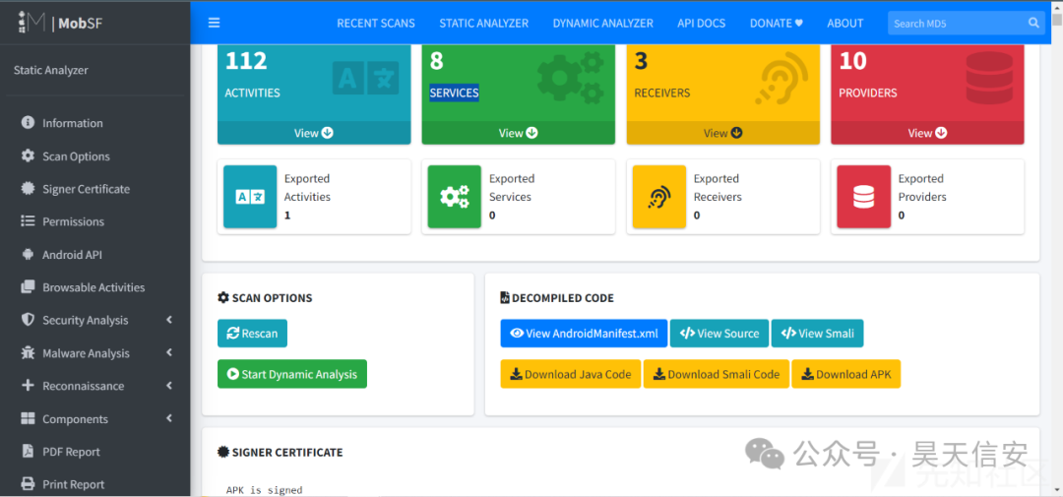The height and width of the screenshot is (497, 1063).
Task: Click the Rescan button
Action: pos(252,334)
